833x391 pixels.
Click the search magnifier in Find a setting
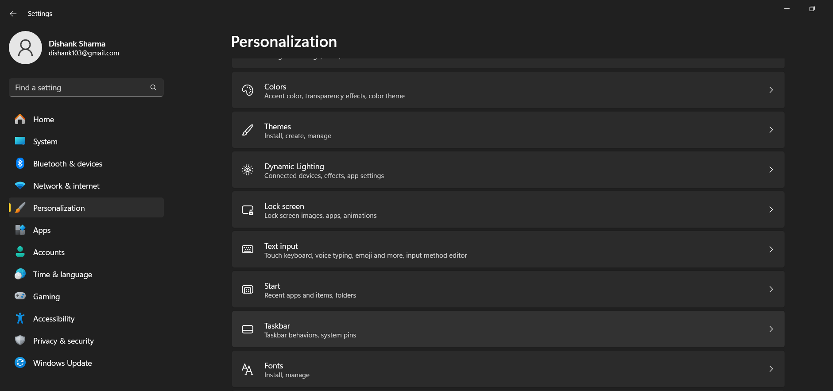click(153, 87)
